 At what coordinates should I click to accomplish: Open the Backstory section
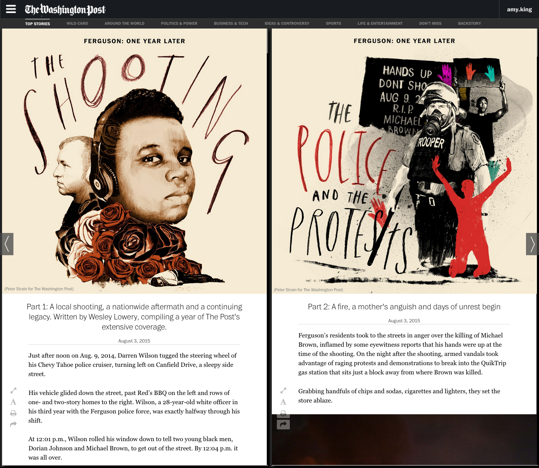point(469,24)
